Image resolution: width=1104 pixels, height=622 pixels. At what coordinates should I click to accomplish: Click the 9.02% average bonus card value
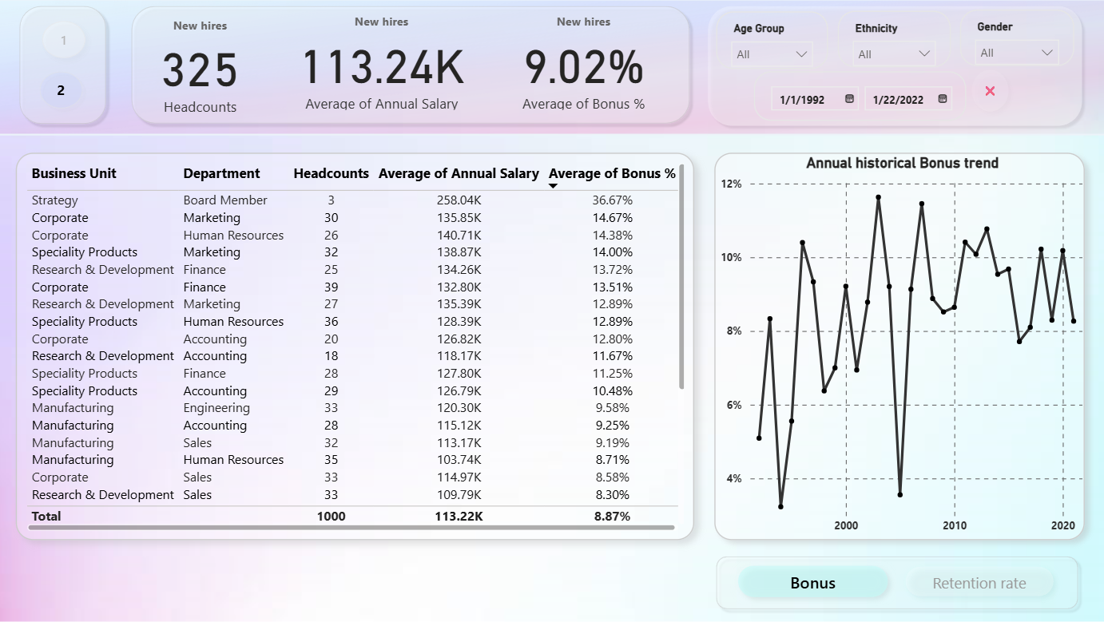pos(584,67)
